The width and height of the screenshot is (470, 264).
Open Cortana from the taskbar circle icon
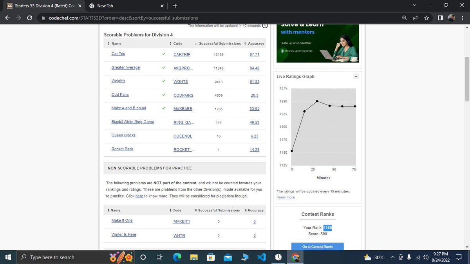click(x=143, y=257)
